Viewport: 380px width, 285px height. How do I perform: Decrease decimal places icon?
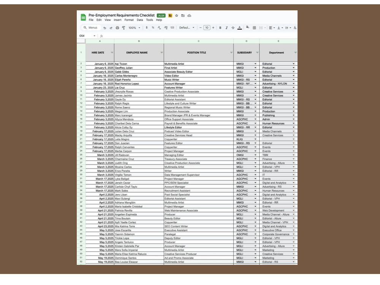[159, 28]
